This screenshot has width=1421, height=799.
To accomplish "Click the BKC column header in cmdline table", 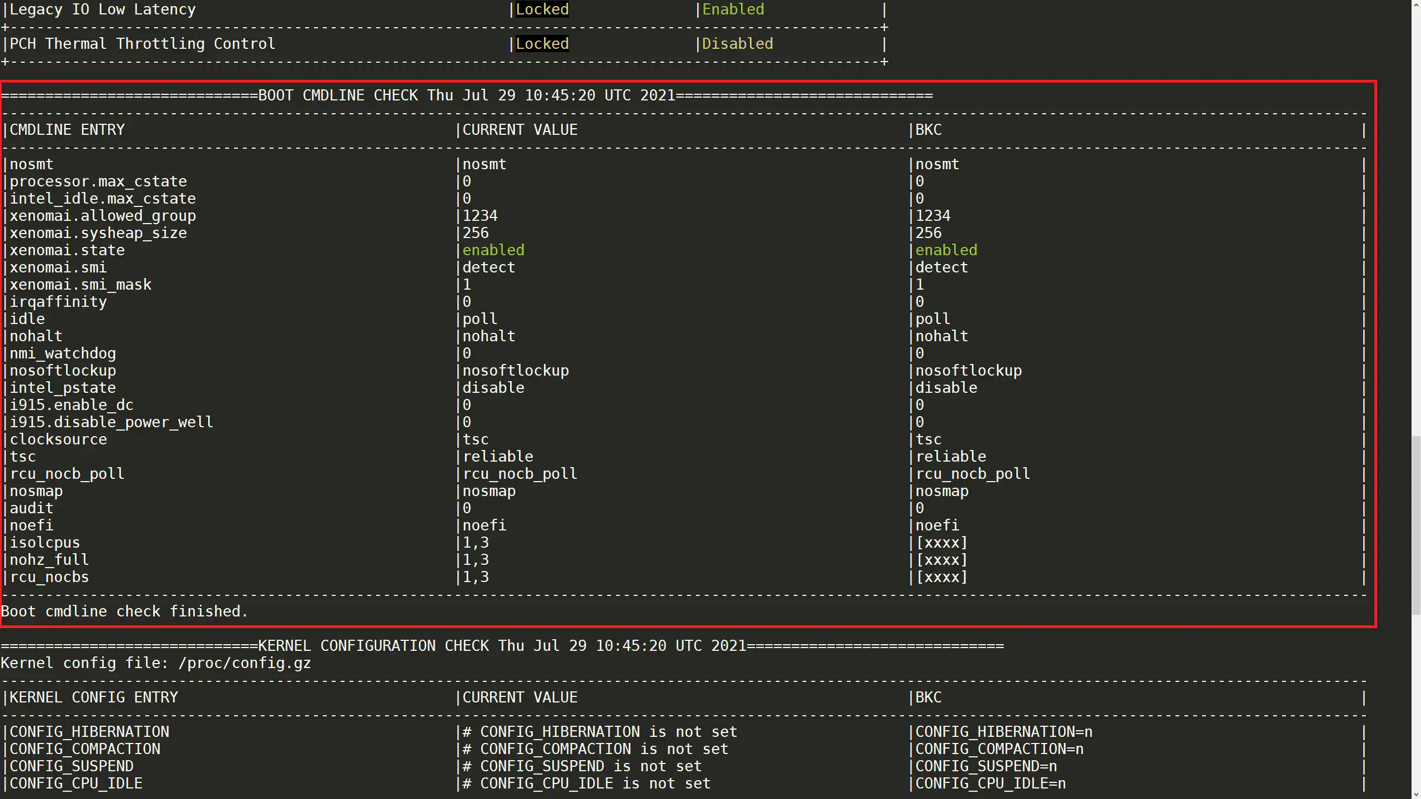I will coord(928,130).
